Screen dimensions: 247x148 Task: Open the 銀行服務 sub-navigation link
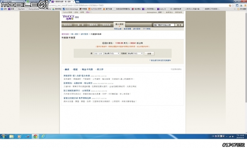(x=137, y=29)
